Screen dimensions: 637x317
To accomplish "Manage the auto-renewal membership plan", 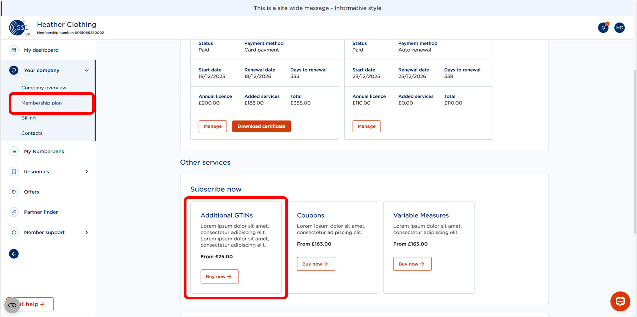I will [366, 126].
